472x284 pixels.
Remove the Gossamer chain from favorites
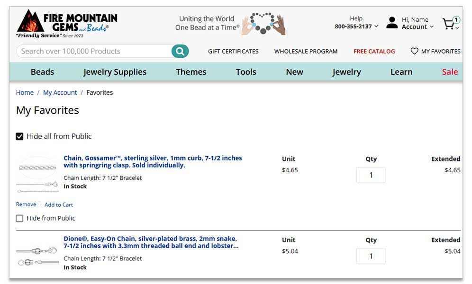(26, 204)
